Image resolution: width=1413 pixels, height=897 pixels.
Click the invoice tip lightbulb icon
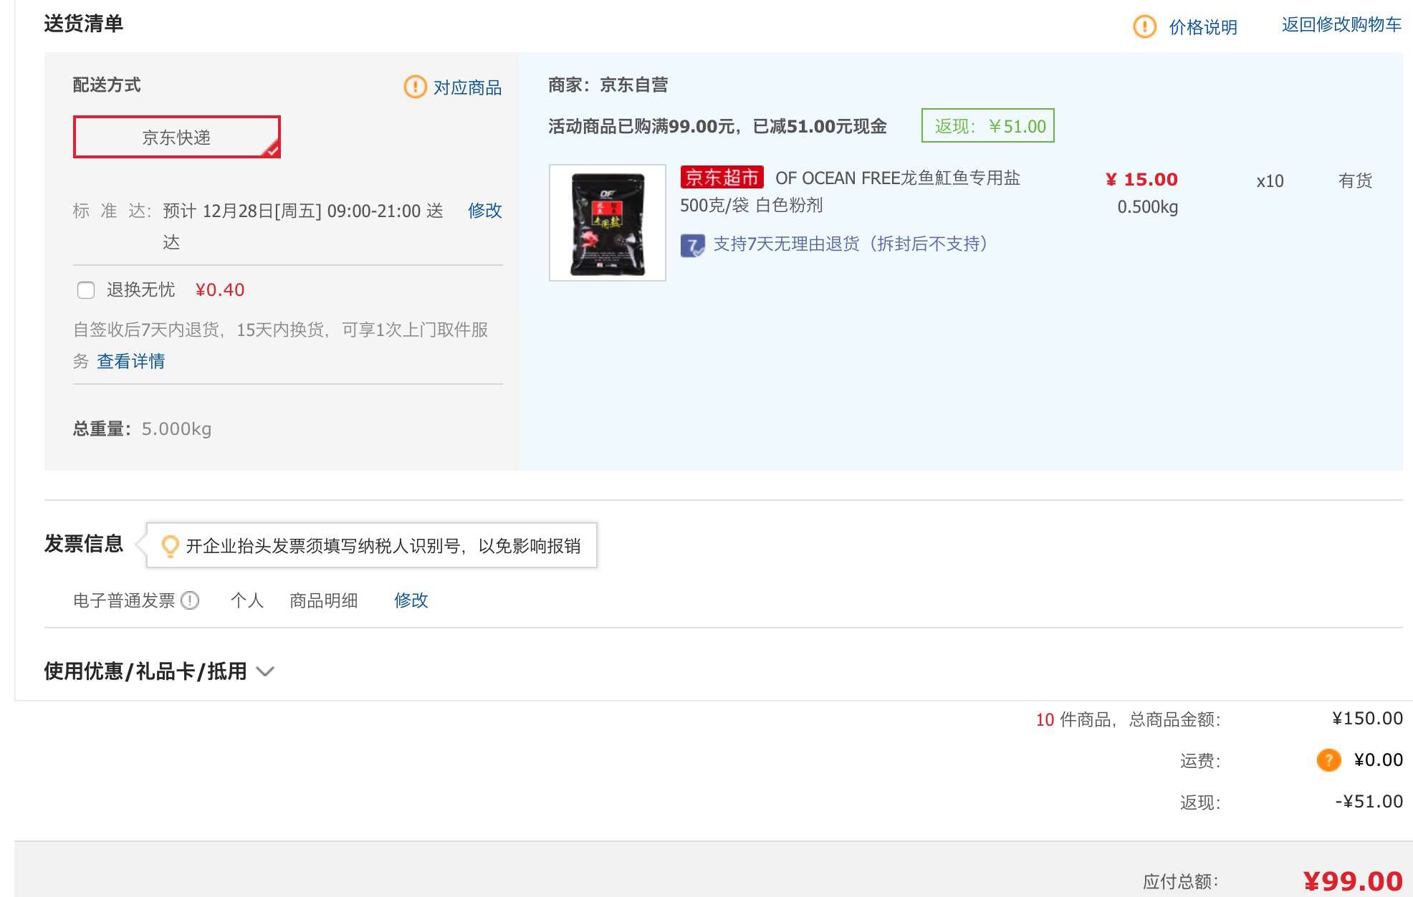point(170,546)
